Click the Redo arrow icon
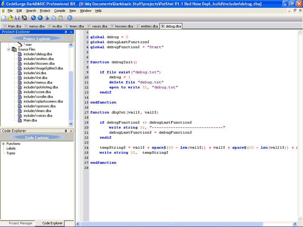The width and height of the screenshot is (303, 227). click(x=40, y=18)
